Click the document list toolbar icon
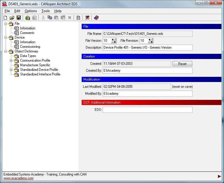Viewport: 224px width, 183px height. pyautogui.click(x=78, y=18)
